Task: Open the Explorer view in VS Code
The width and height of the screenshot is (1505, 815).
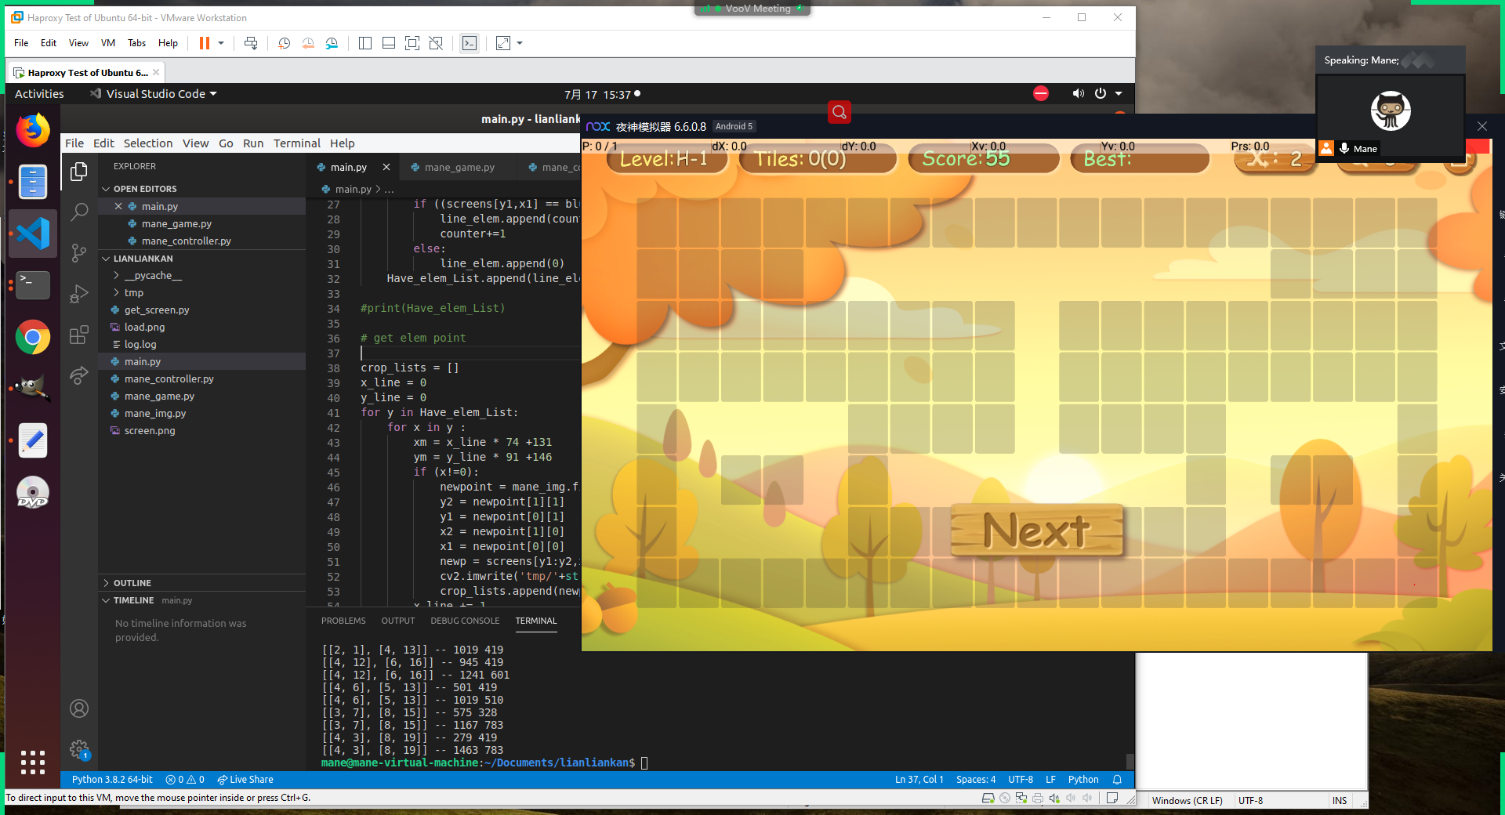Action: (78, 171)
